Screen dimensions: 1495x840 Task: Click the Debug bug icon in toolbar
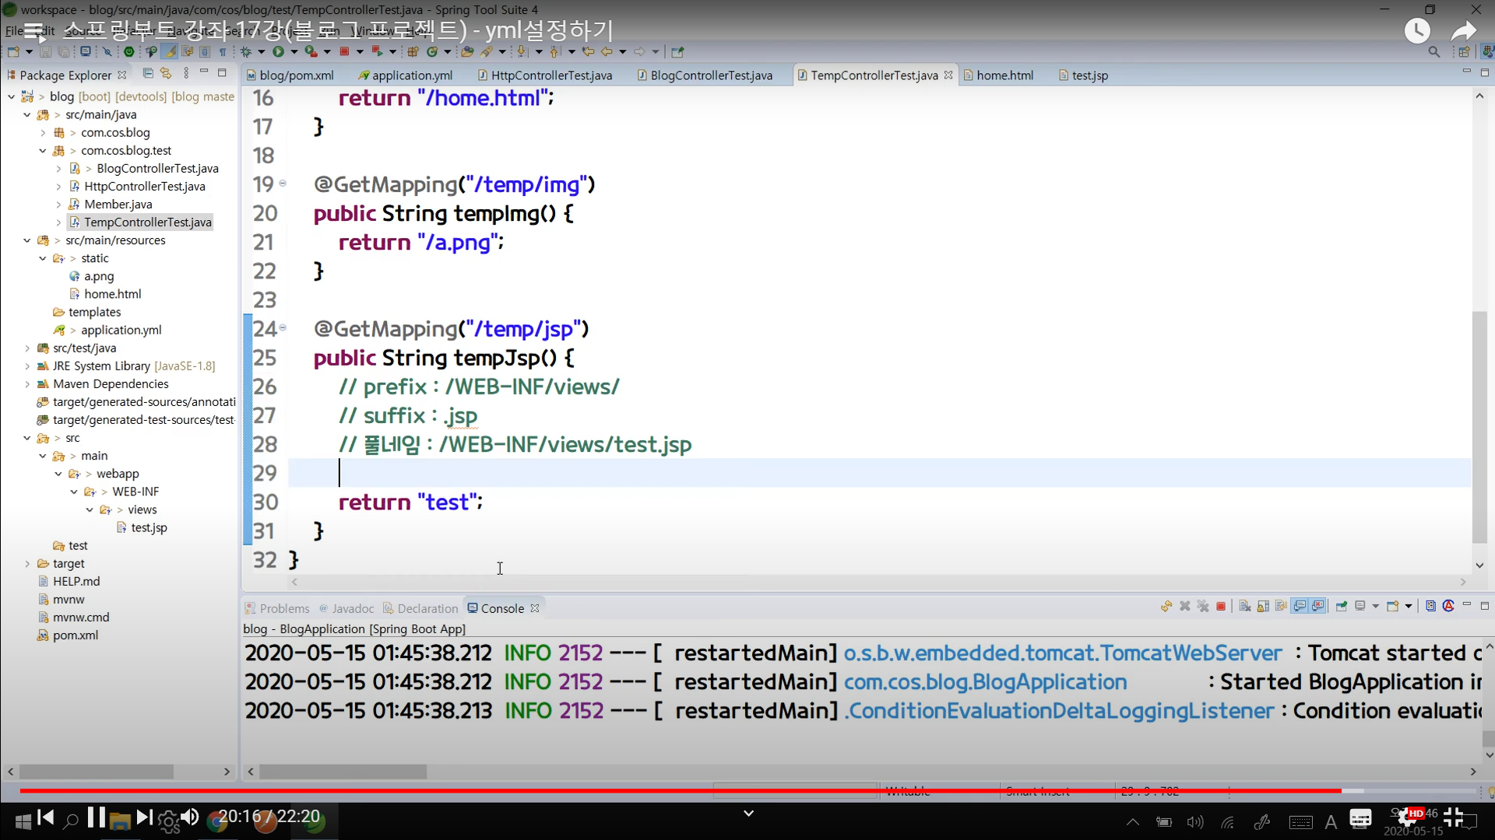tap(246, 52)
